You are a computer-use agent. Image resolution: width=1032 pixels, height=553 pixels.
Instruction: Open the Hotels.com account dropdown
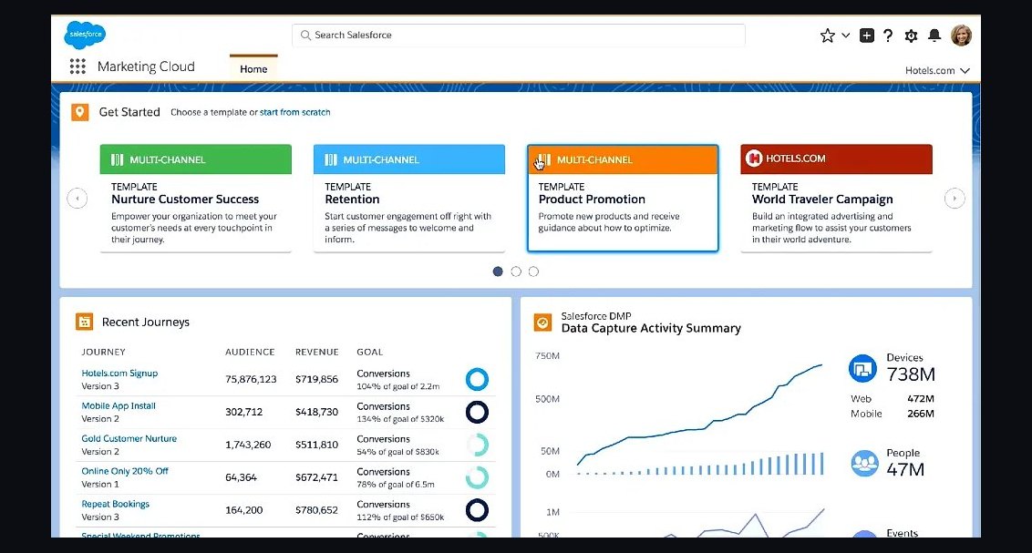click(x=936, y=70)
